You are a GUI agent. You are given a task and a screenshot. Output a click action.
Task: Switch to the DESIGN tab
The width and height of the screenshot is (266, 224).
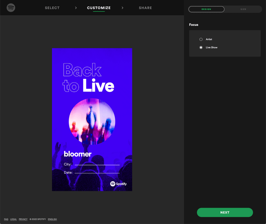coord(206,9)
